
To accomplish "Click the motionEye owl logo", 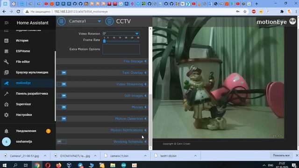I will click(292, 21).
